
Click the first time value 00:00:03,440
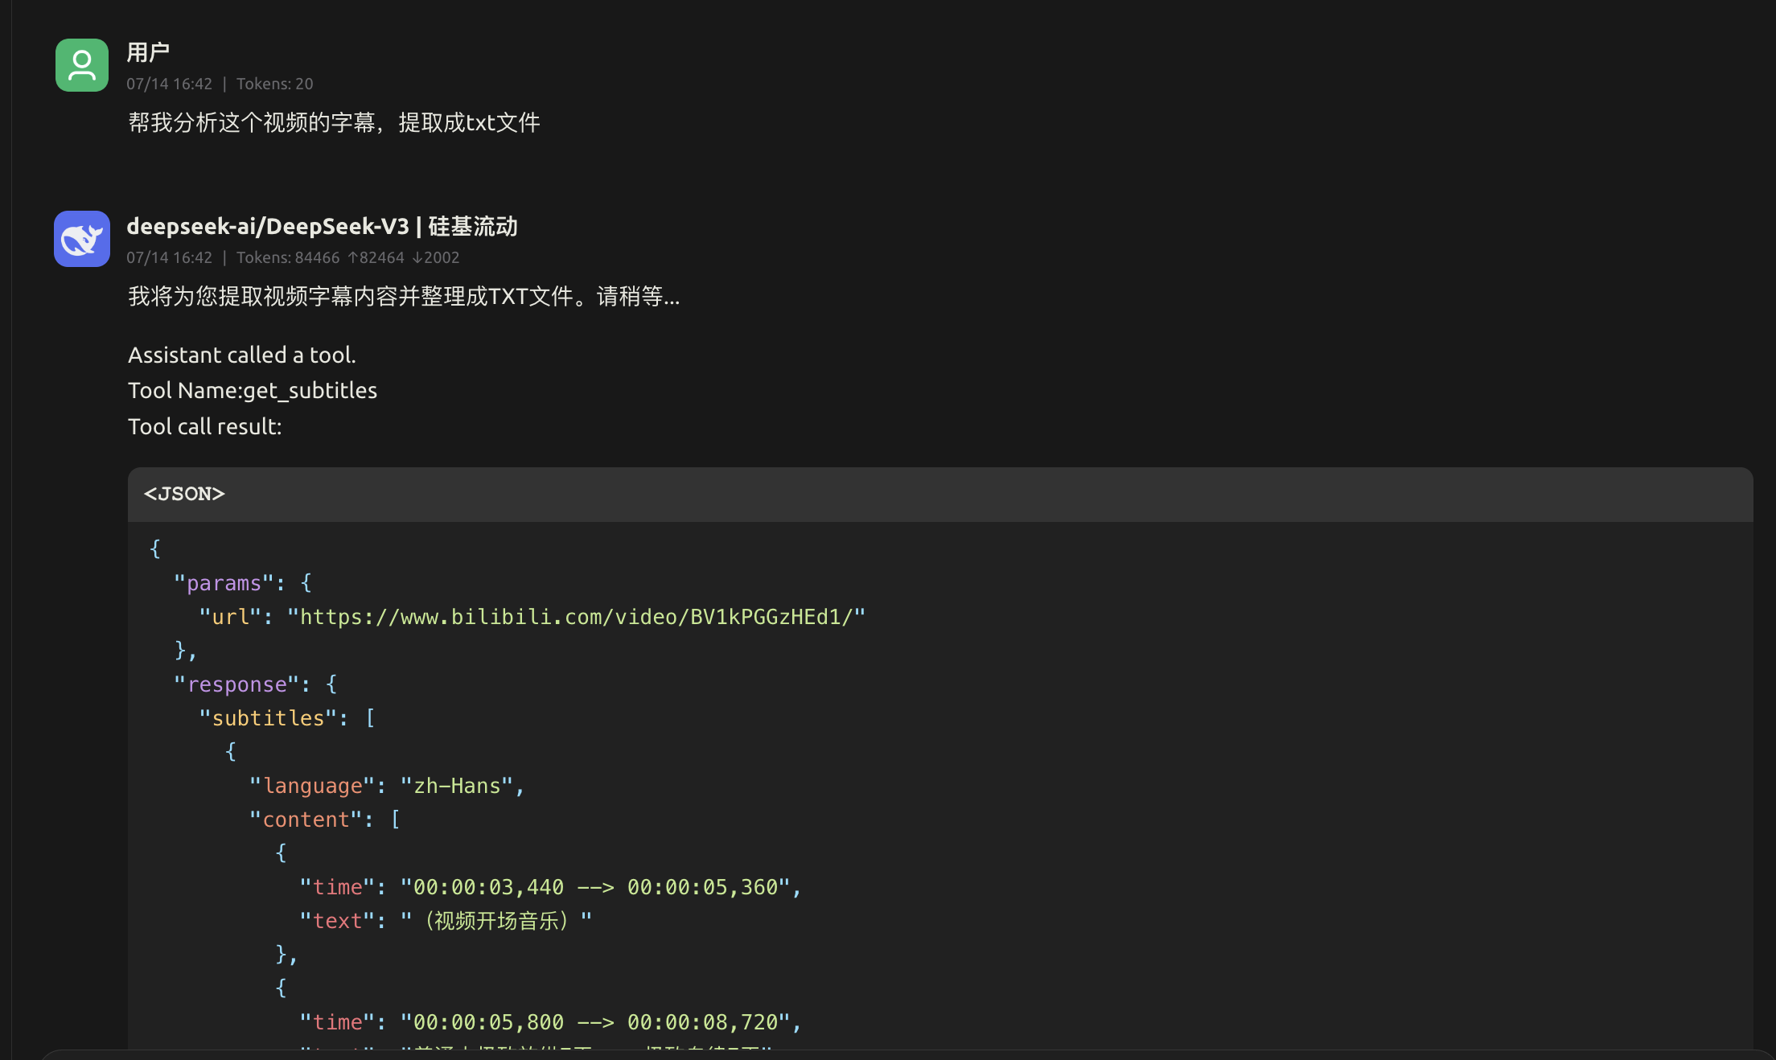(x=488, y=887)
